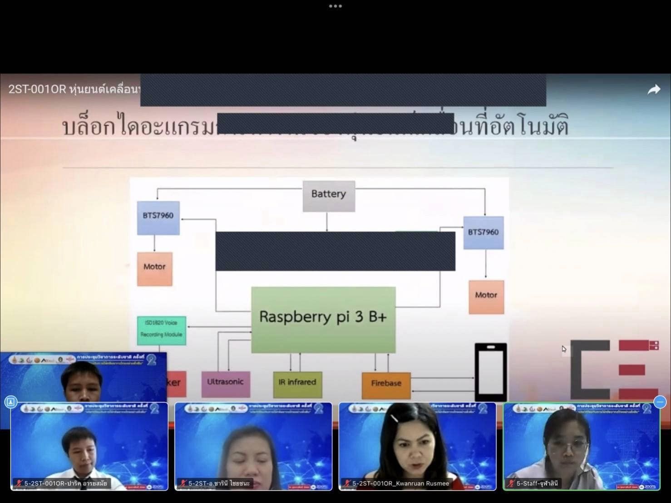Image resolution: width=671 pixels, height=503 pixels.
Task: Click the right Motor block
Action: [x=486, y=297]
